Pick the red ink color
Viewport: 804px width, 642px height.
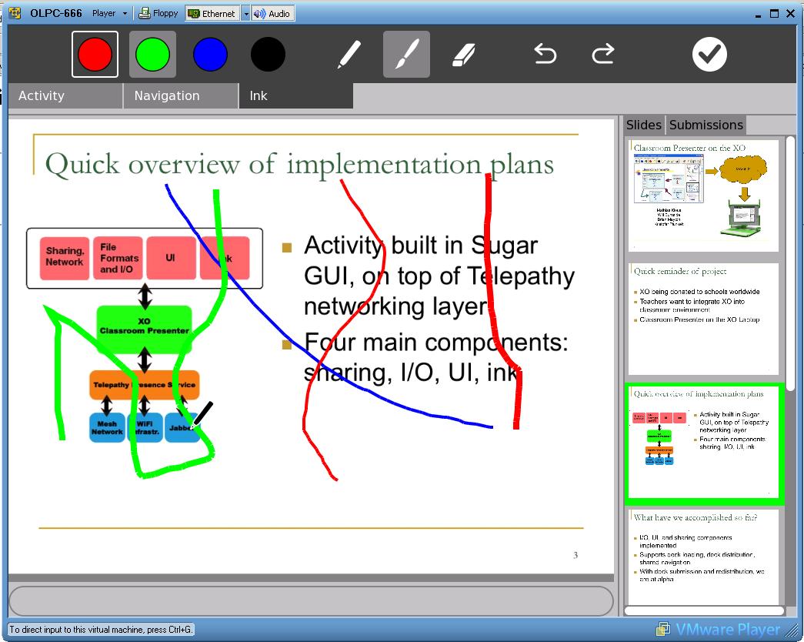coord(95,55)
